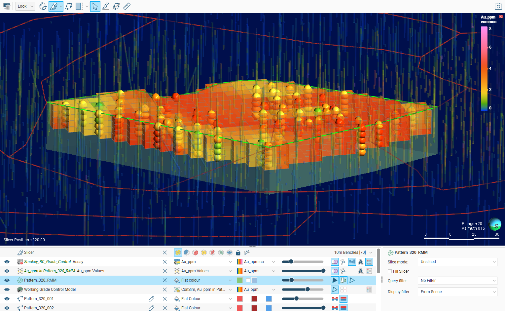Select the Pattern_320_002 row in scene list
505x311 pixels.
39,308
